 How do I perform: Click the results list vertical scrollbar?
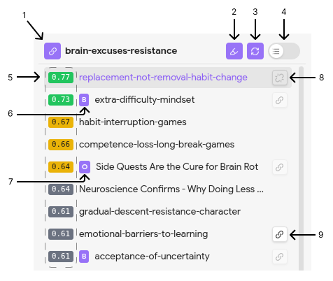[301, 168]
